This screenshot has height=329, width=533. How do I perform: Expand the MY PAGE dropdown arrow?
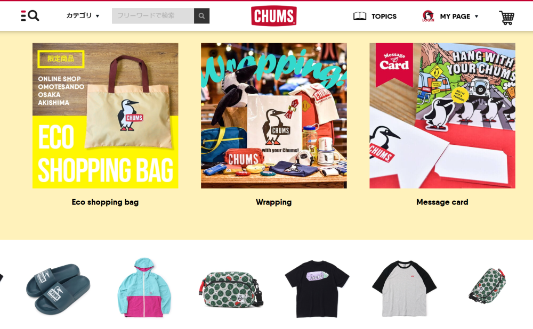[x=476, y=17]
